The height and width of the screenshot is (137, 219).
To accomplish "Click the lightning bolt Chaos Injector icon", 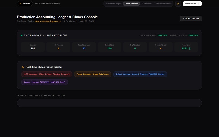I will coord(23,67).
